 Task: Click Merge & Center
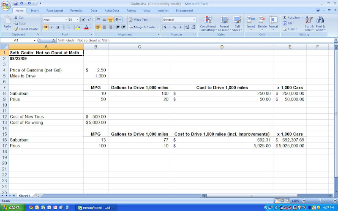tap(143, 27)
